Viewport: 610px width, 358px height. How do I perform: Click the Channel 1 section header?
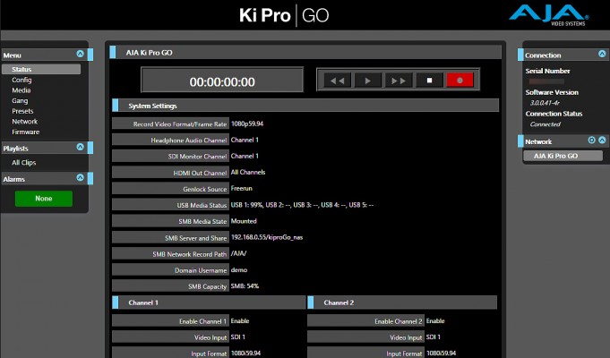[x=209, y=303]
